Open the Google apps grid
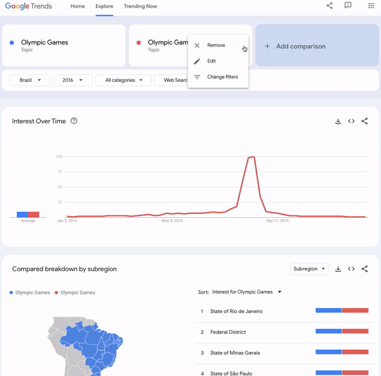 pyautogui.click(x=371, y=6)
